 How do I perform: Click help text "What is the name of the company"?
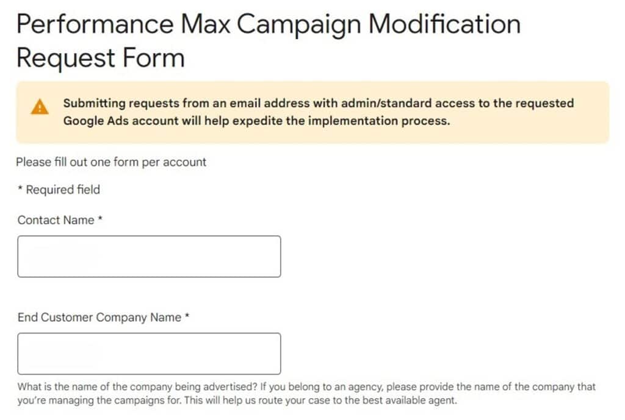[x=137, y=386]
